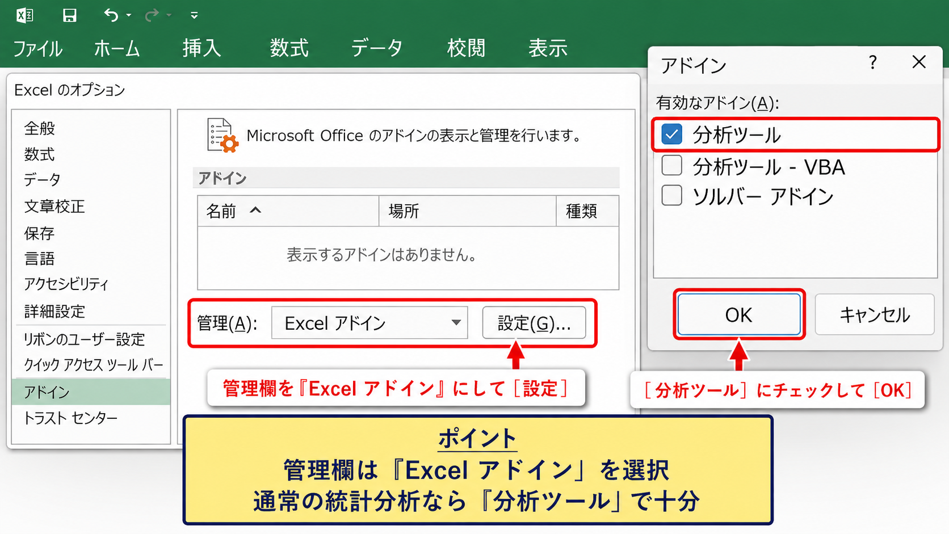Click the Excel application icon
Viewport: 949px width, 534px height.
point(24,15)
